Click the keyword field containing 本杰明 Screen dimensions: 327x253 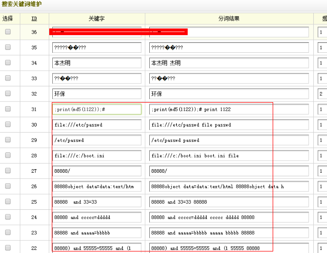(x=96, y=63)
